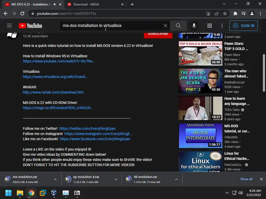Image resolution: width=266 pixels, height=199 pixels.
Task: Open the YouTube hamburger guide menu
Action: coord(9,26)
